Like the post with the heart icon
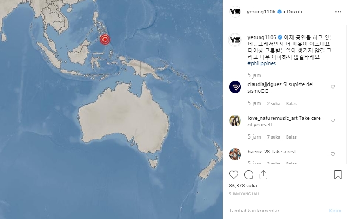The image size is (347, 219). [234, 175]
